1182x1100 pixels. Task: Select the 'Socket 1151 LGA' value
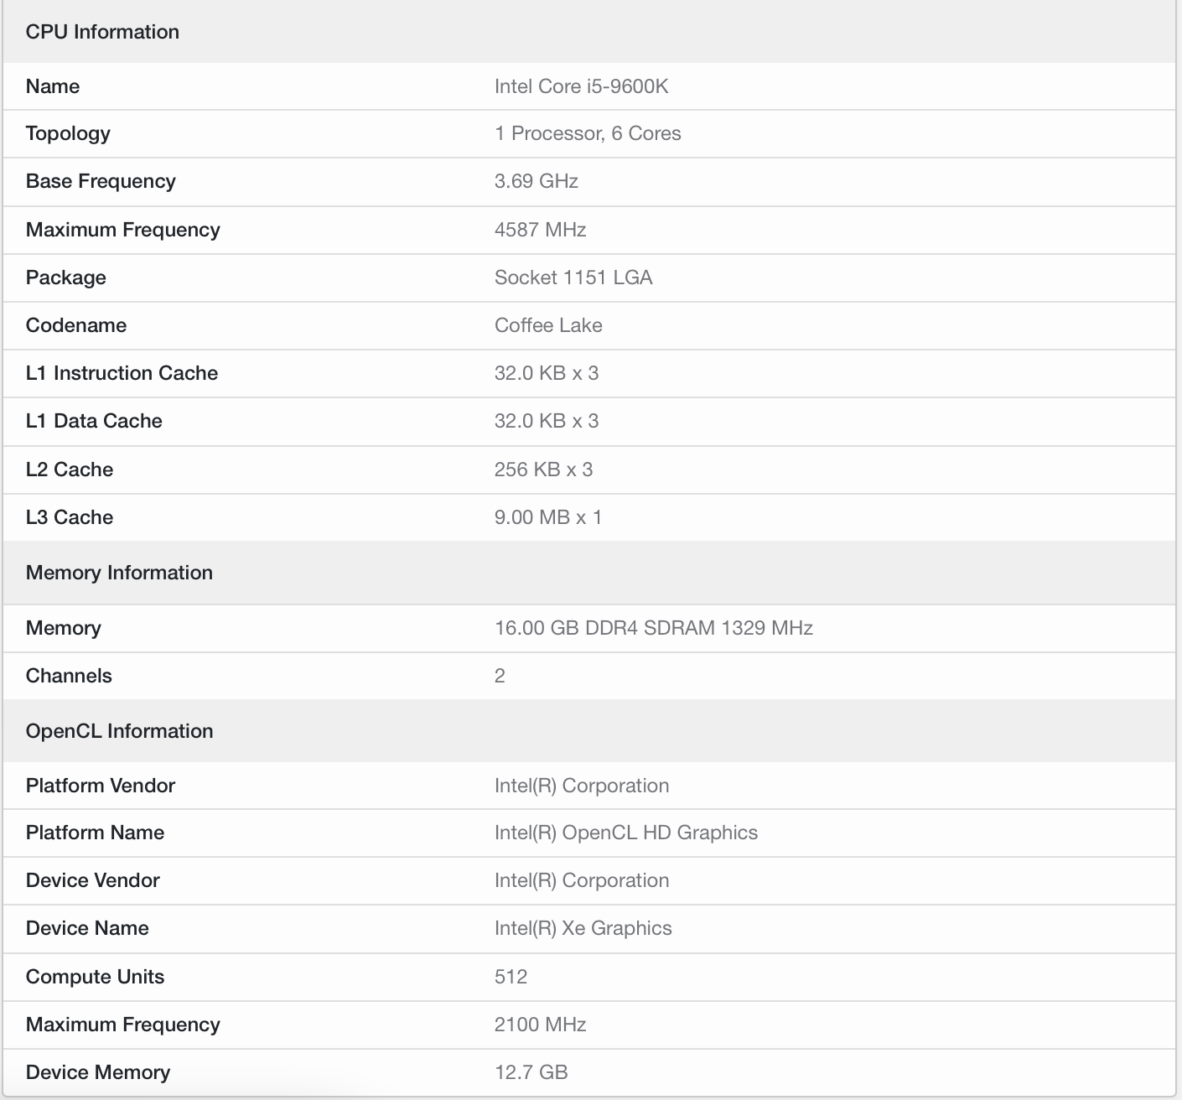click(x=573, y=278)
